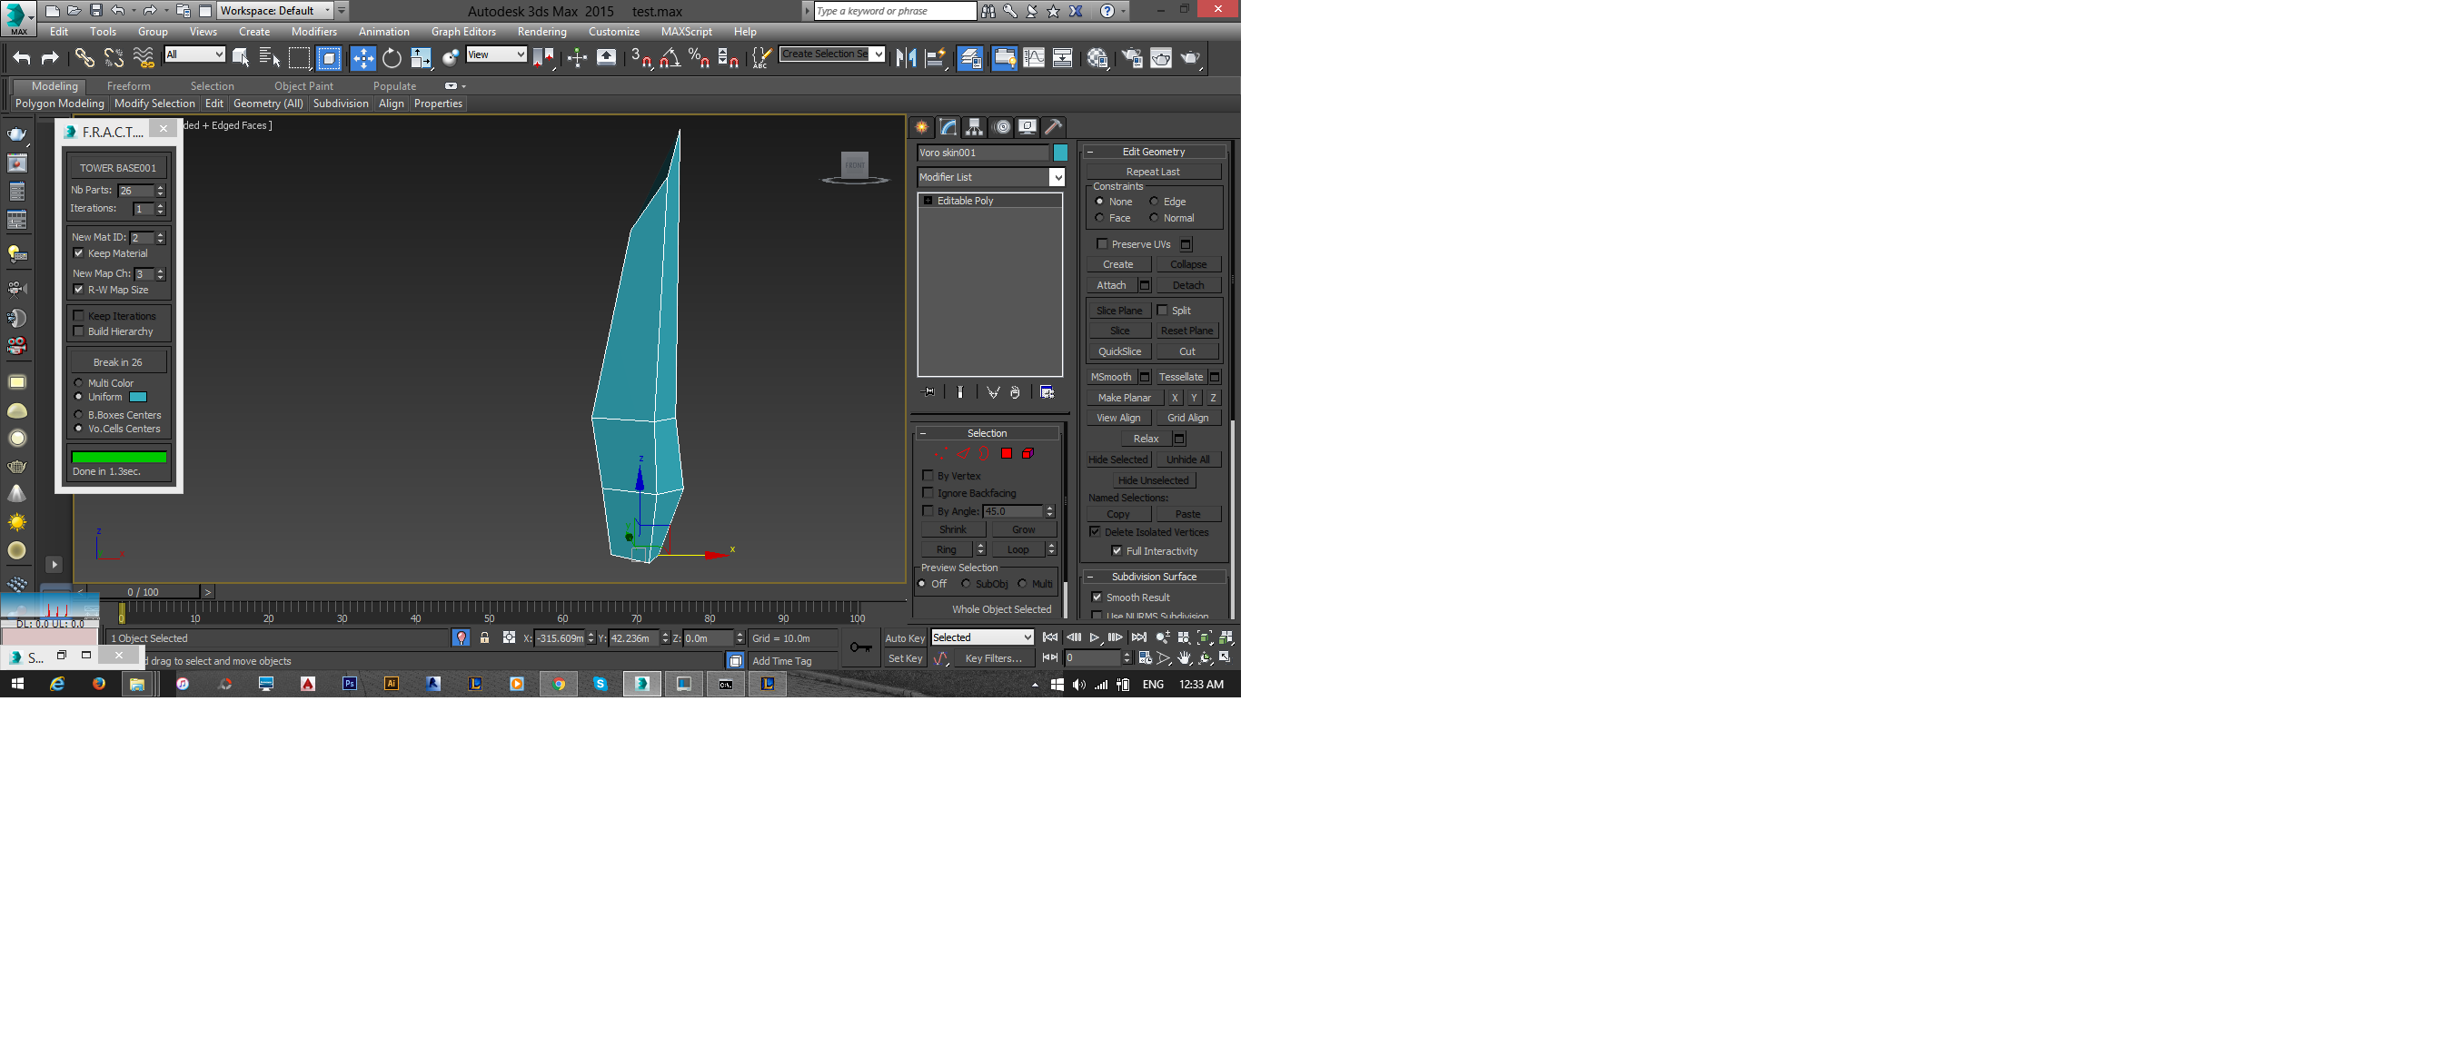Select B.Boxes Centers radio option
This screenshot has width=2442, height=1037.
coord(79,414)
